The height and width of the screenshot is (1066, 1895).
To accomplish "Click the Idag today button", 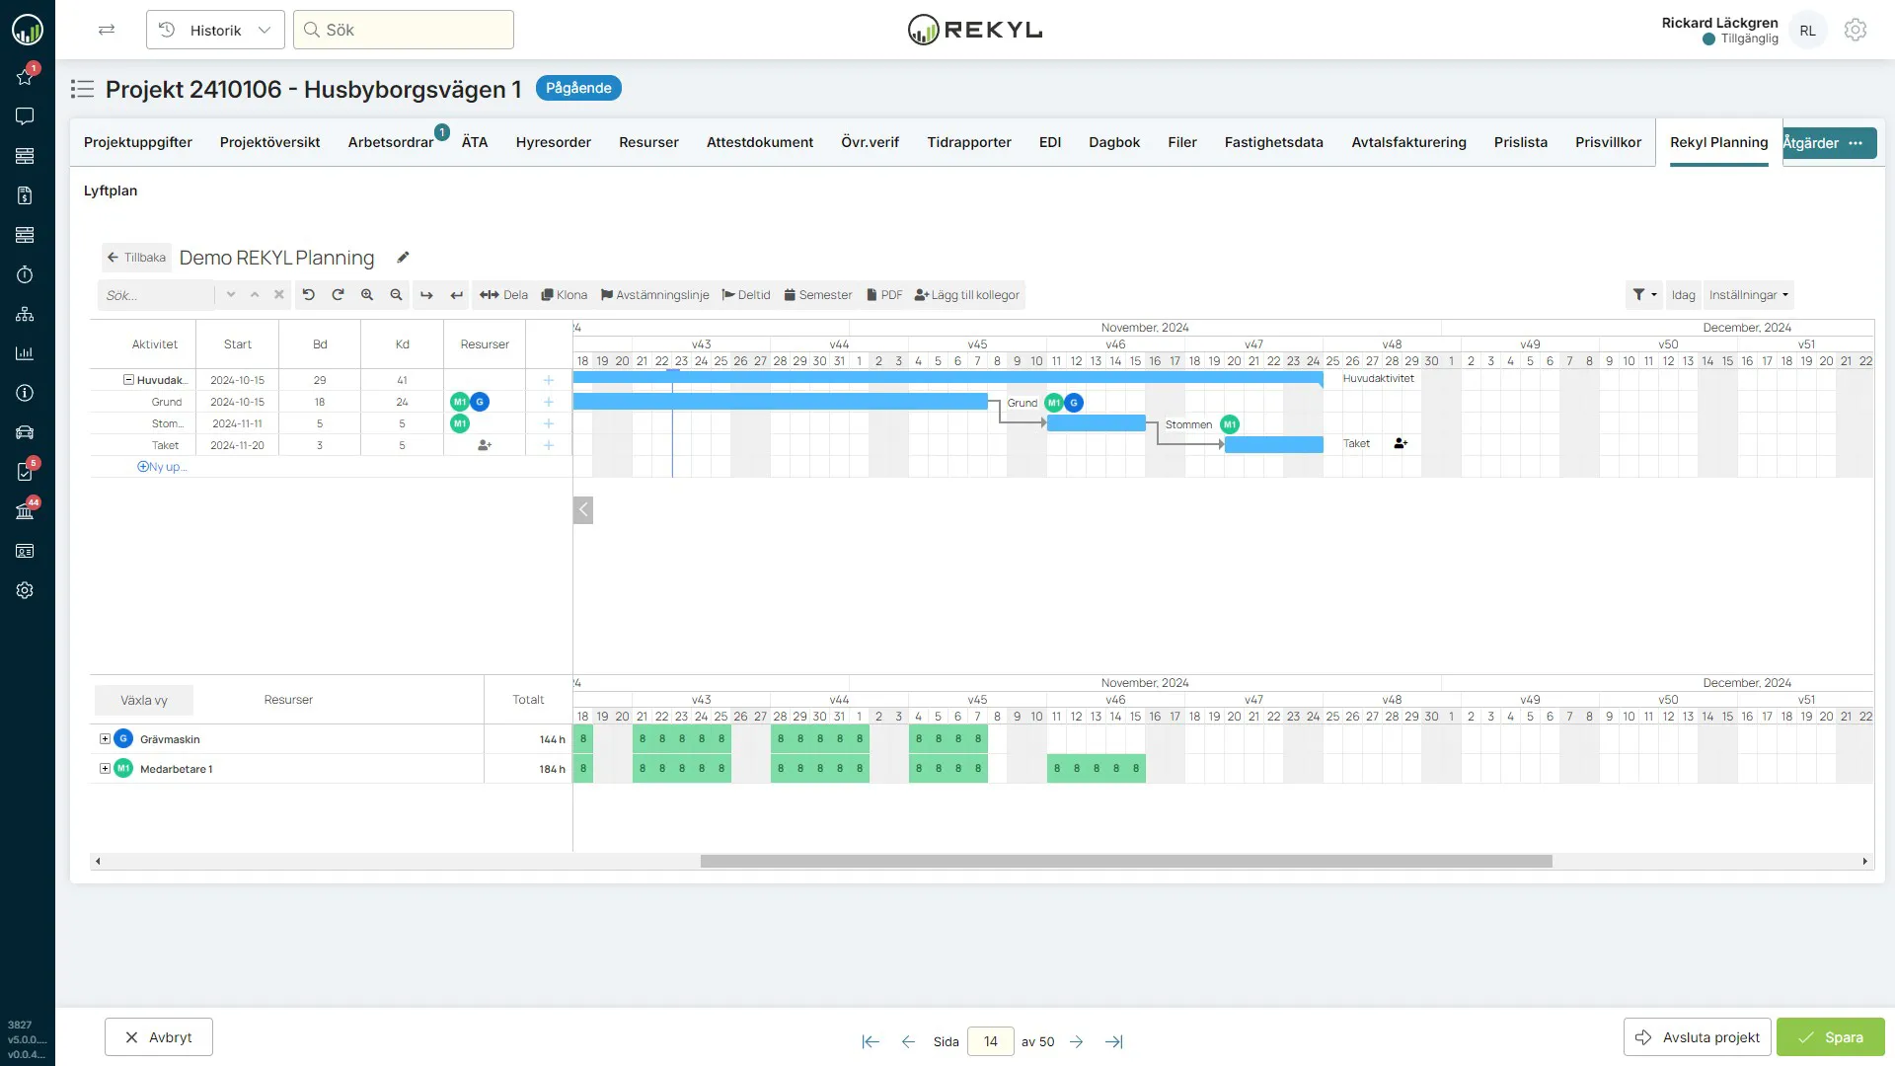I will coord(1683,294).
